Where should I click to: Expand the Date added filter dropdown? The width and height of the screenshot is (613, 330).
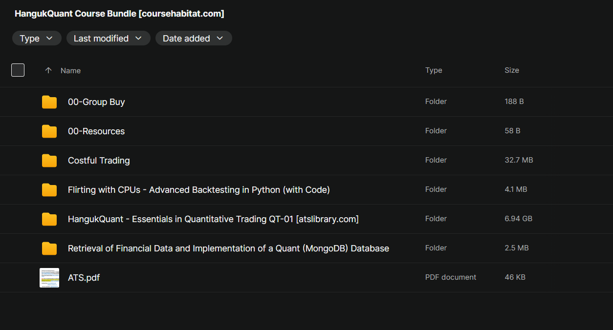(193, 39)
